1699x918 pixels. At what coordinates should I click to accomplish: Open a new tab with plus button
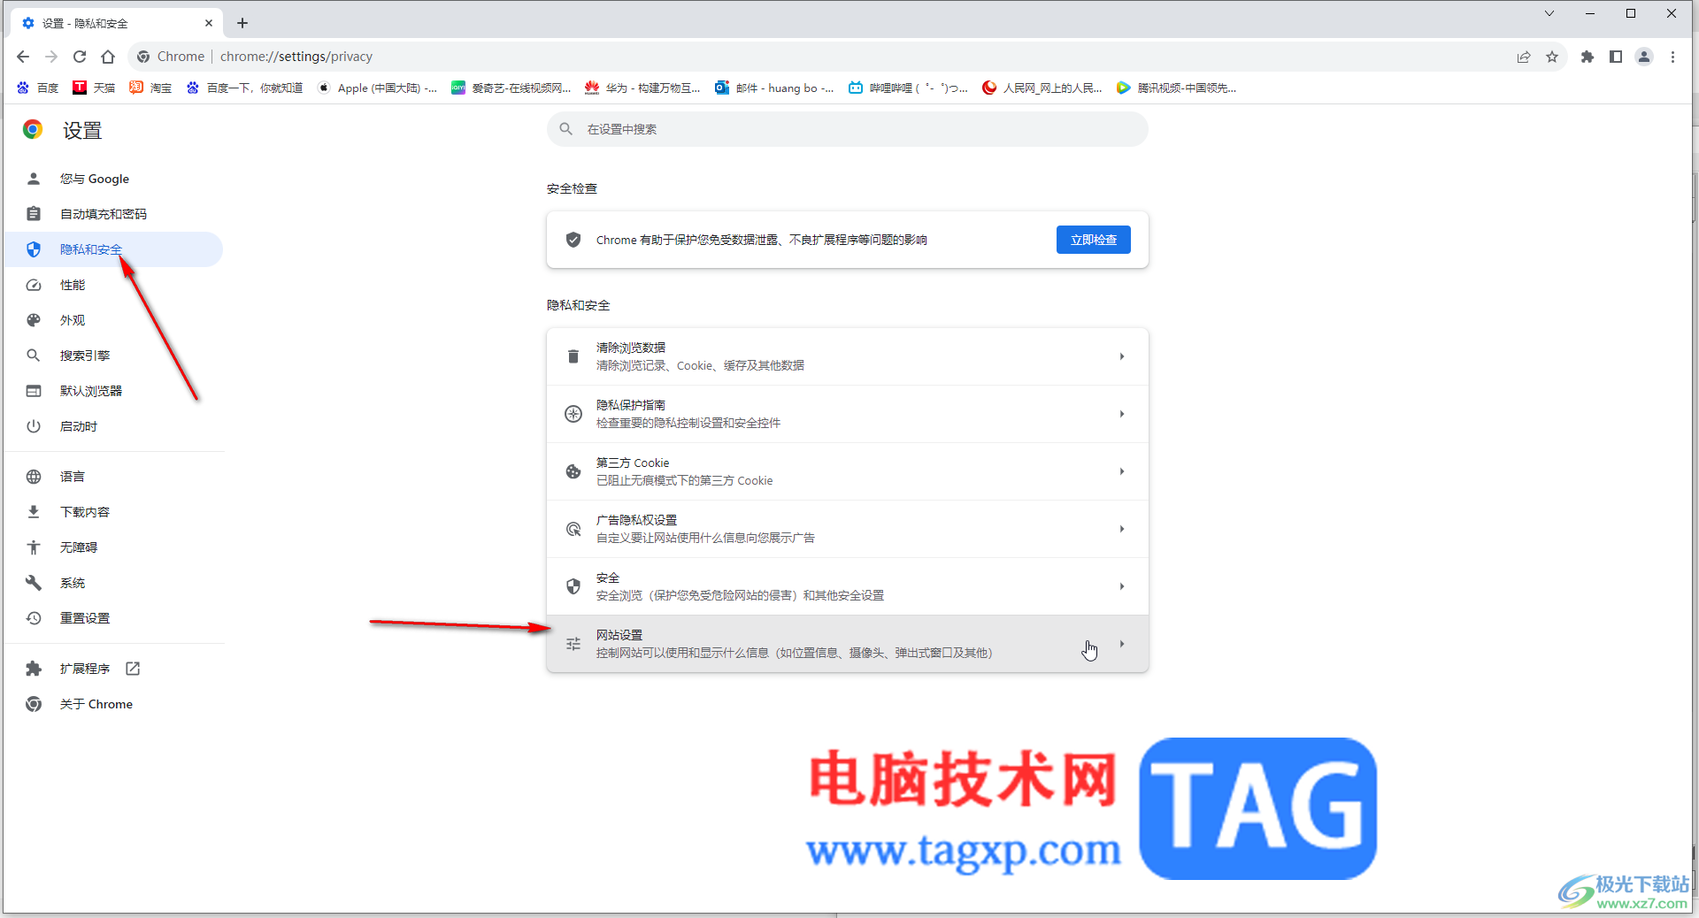(242, 23)
